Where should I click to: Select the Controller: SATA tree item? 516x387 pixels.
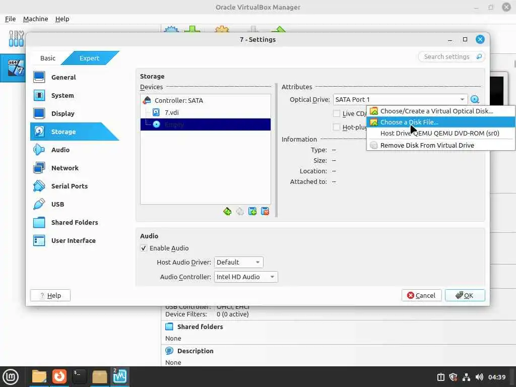tap(206, 100)
